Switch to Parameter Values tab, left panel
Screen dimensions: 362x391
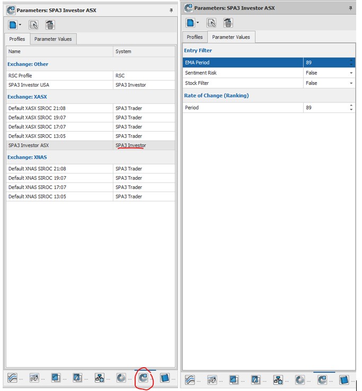(x=53, y=39)
